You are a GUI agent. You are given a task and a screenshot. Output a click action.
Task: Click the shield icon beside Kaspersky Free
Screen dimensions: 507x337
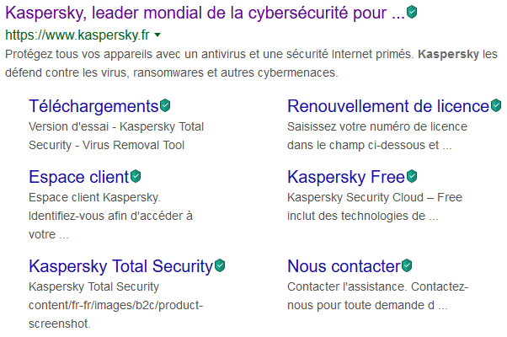click(412, 177)
